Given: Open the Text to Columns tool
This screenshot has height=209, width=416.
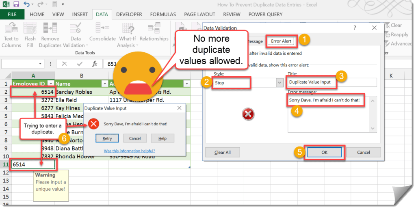Looking at the screenshot, I should 11,35.
